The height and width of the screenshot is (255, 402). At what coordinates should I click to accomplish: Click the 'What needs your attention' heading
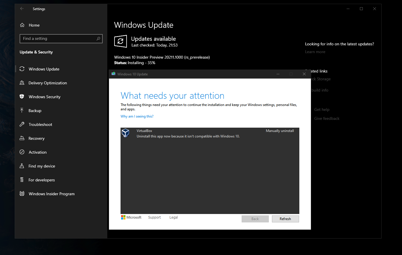pos(172,96)
